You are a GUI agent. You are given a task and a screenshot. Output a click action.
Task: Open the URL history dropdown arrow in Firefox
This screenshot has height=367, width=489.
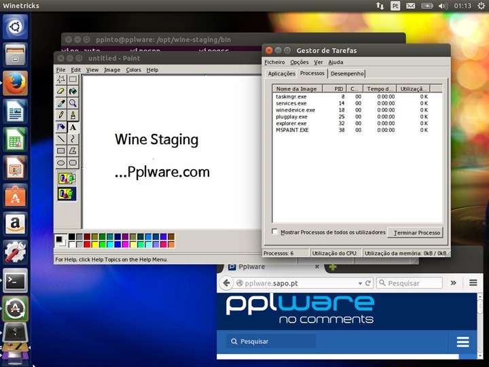click(360, 283)
